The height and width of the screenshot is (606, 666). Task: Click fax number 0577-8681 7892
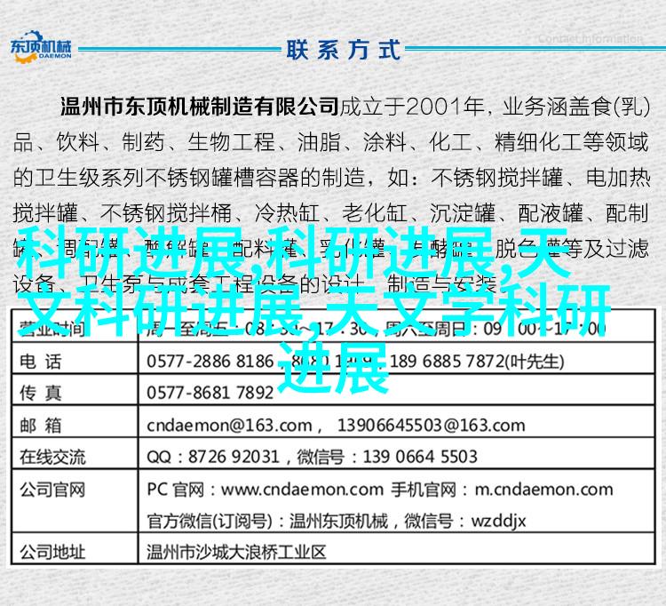210,393
